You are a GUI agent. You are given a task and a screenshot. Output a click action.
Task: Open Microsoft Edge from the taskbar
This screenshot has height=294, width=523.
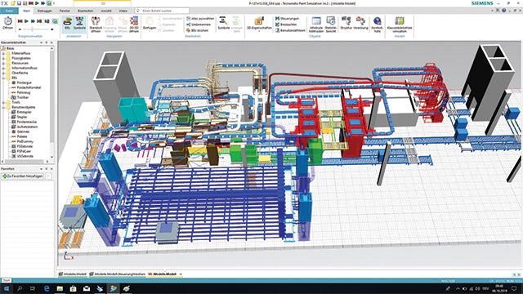pos(47,288)
